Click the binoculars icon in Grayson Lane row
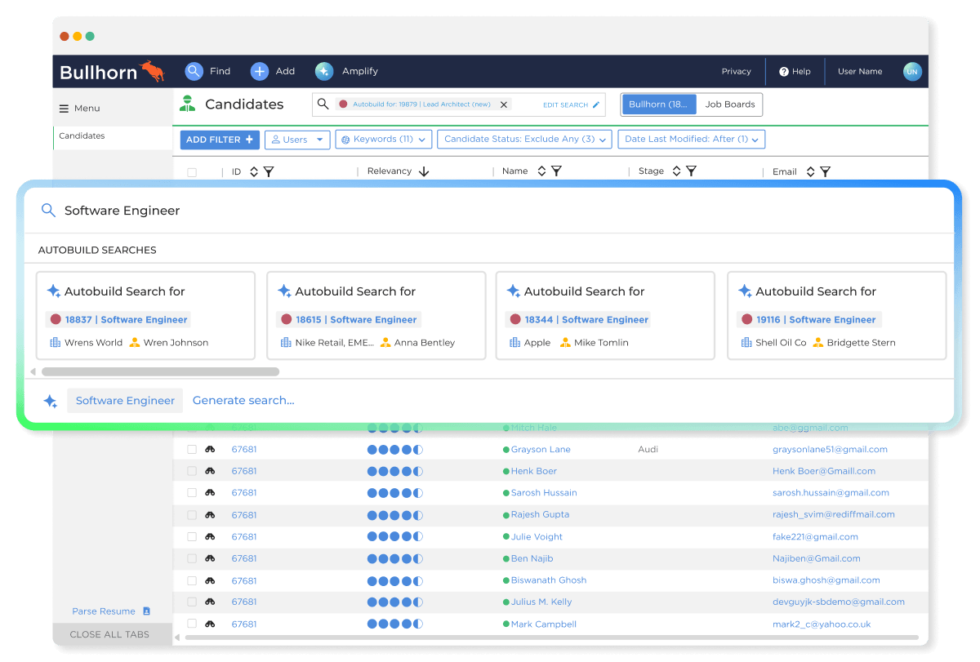This screenshot has width=980, height=662. pyautogui.click(x=210, y=449)
